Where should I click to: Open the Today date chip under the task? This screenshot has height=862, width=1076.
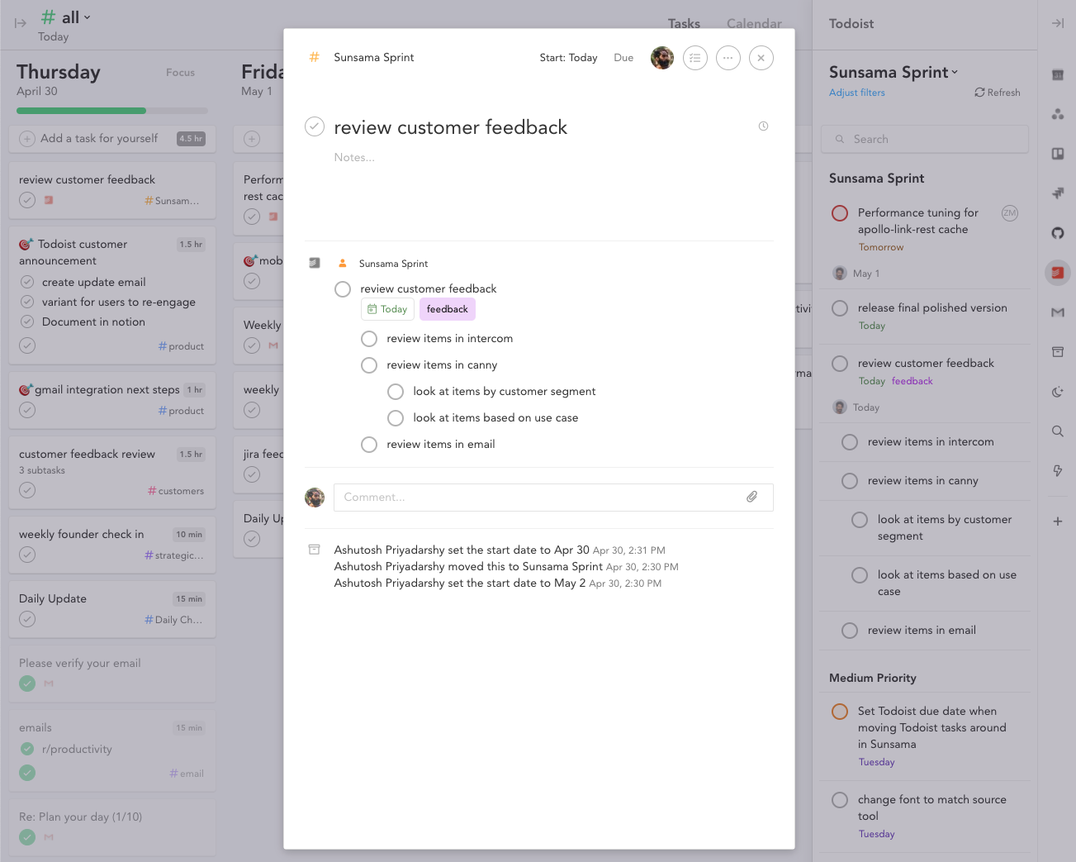[387, 309]
